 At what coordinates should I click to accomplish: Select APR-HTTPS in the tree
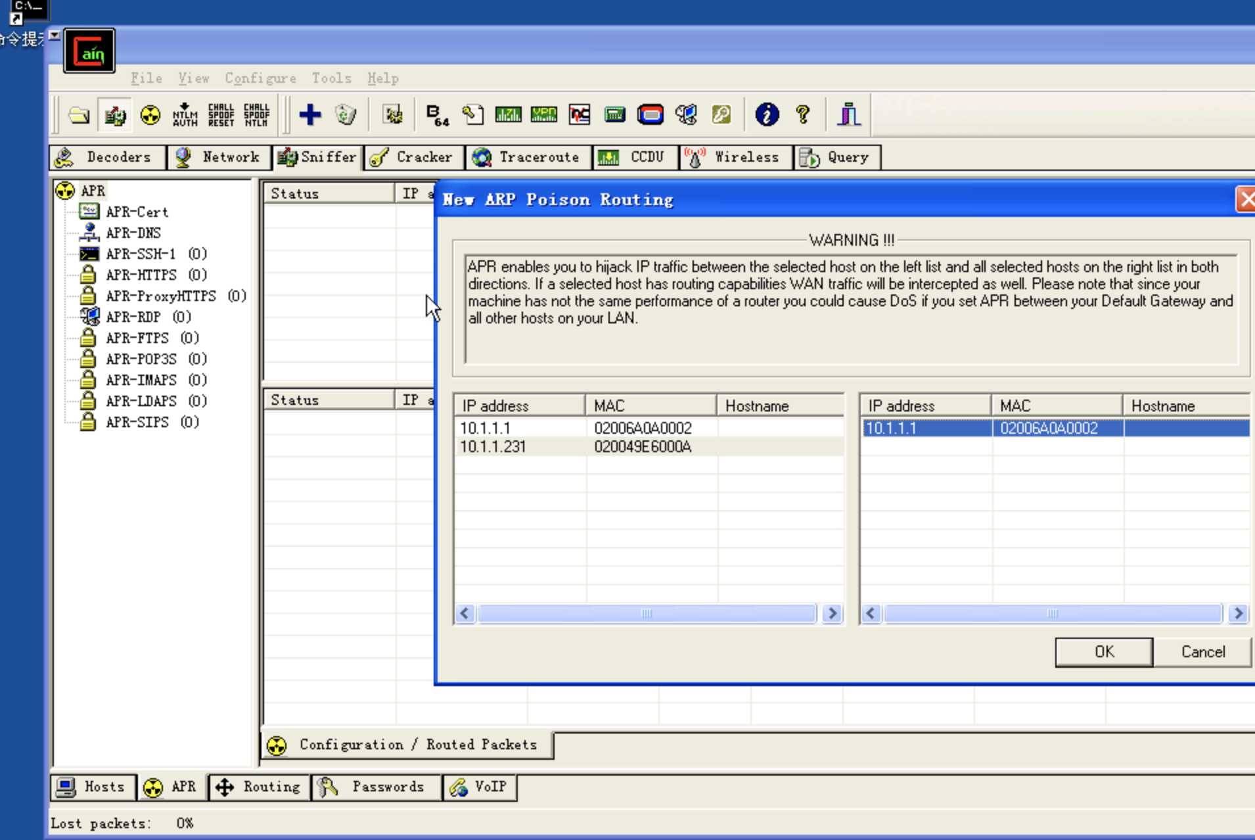[156, 275]
